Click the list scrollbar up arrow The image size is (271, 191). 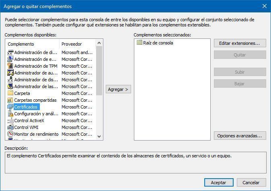pyautogui.click(x=99, y=43)
